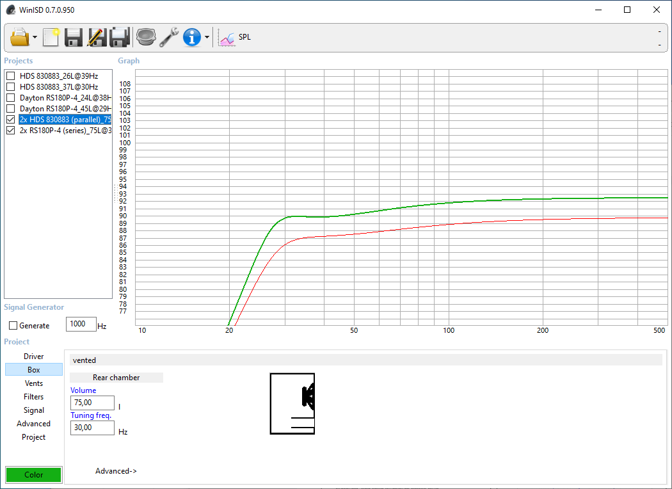Open options with the wrench icon
The image size is (672, 489).
click(x=169, y=37)
